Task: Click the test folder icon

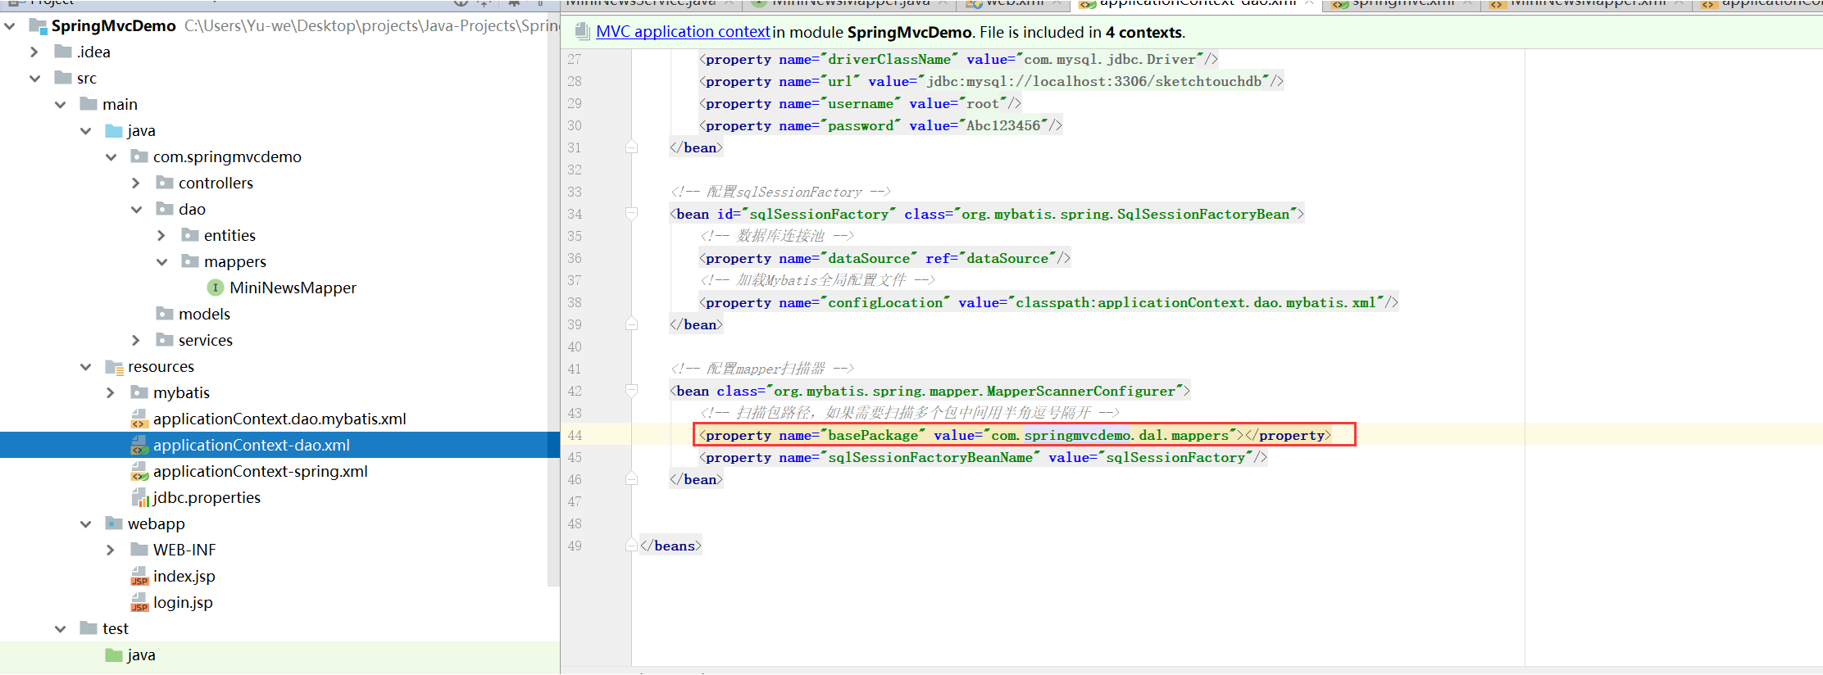Action: click(89, 628)
